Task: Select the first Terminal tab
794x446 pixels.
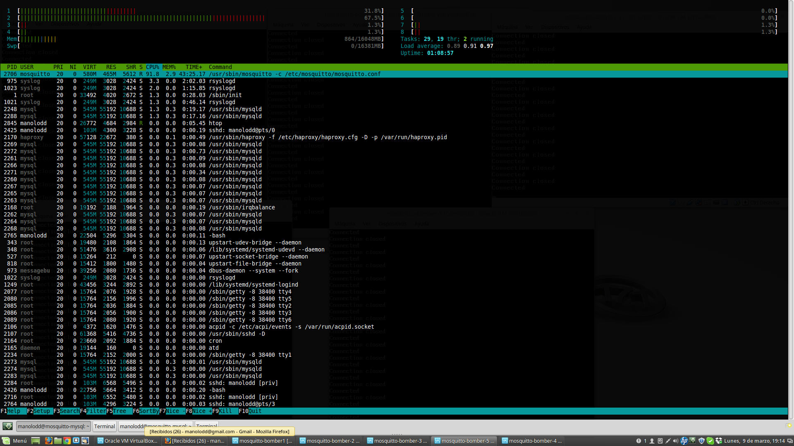Action: pyautogui.click(x=104, y=426)
